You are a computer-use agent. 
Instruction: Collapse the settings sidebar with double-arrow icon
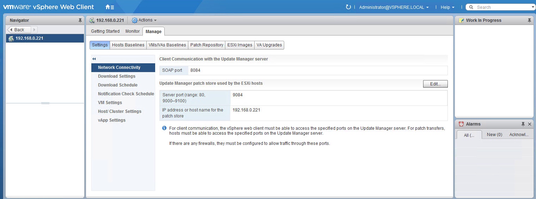pos(94,59)
